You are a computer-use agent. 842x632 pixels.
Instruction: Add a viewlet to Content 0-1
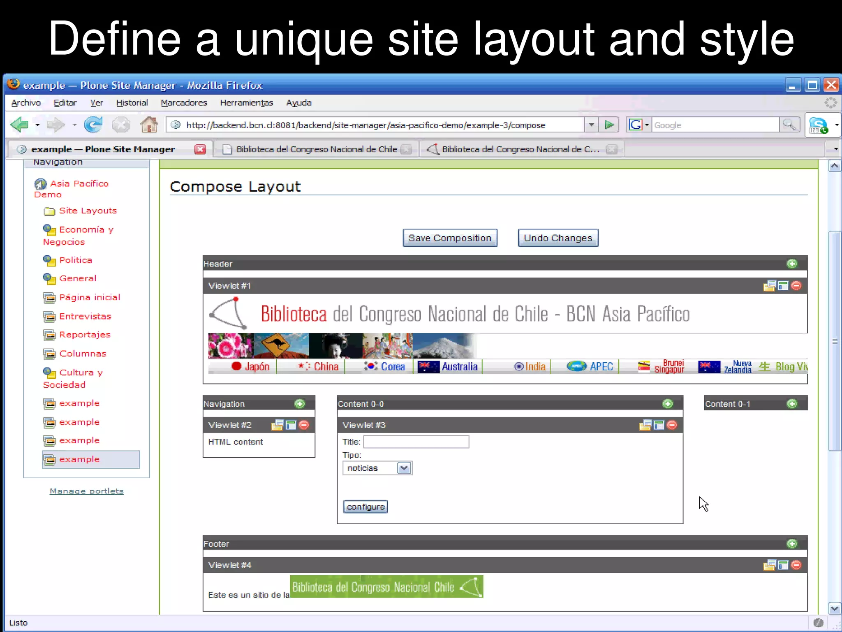(x=792, y=404)
